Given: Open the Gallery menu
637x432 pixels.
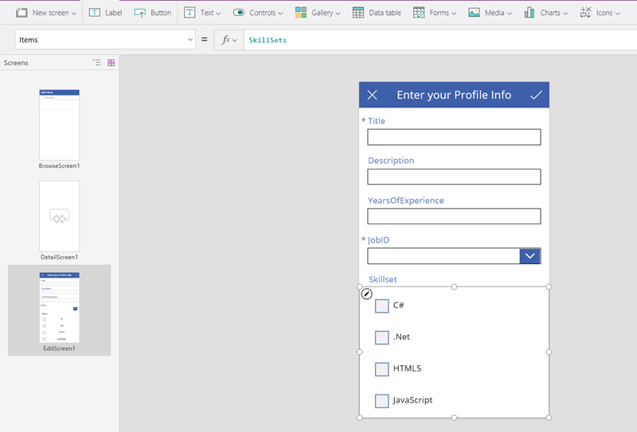Looking at the screenshot, I should [318, 13].
